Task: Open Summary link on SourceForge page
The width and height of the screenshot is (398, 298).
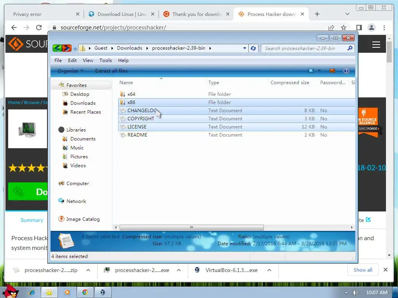Action: tap(32, 220)
